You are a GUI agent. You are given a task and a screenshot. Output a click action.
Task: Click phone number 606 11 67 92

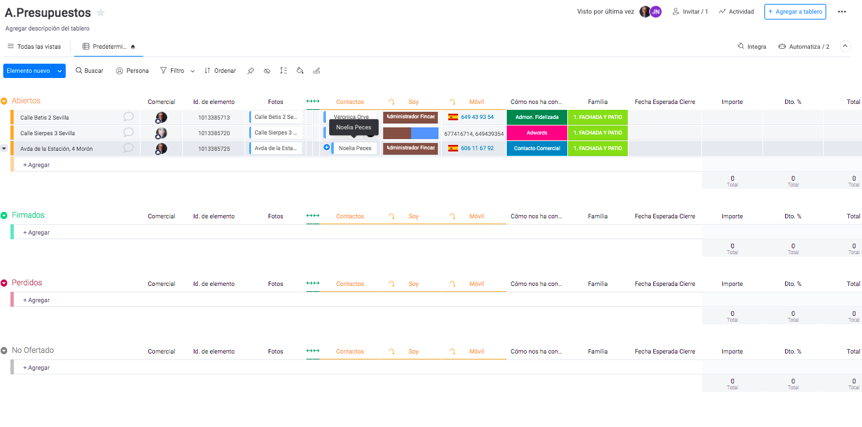pyautogui.click(x=477, y=148)
